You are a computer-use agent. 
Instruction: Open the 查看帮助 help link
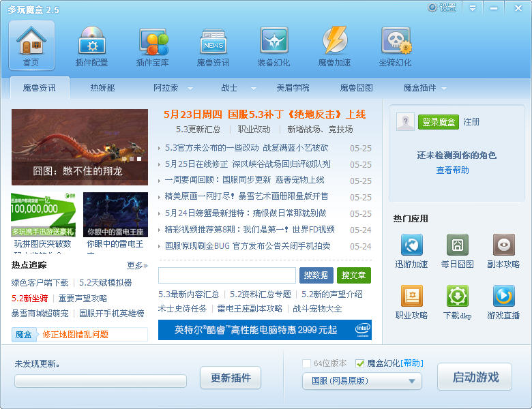click(x=453, y=170)
